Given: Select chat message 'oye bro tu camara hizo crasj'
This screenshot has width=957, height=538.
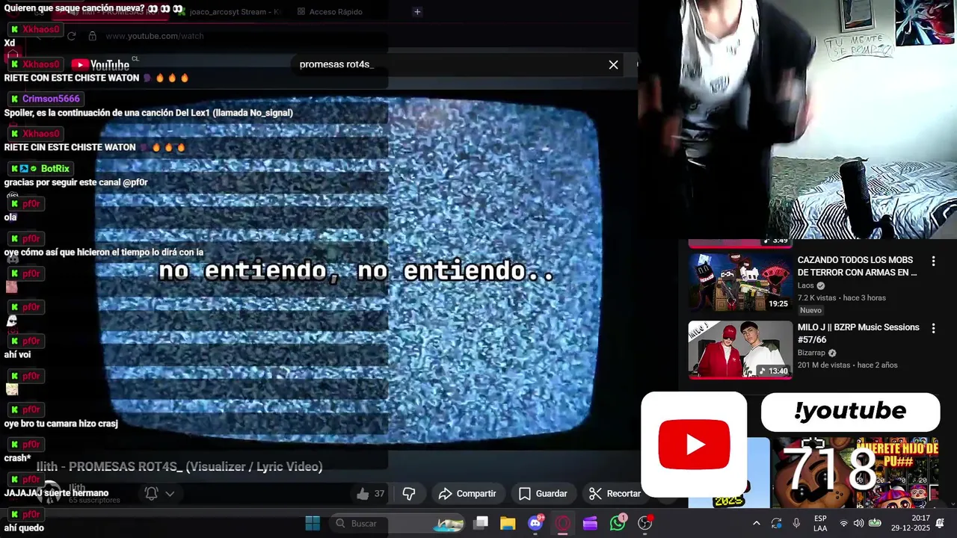Looking at the screenshot, I should click(61, 424).
